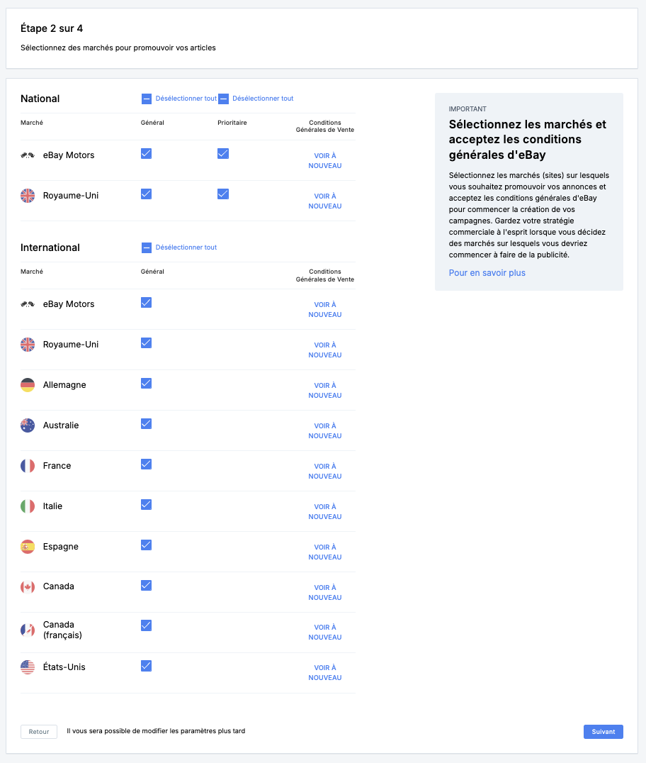The height and width of the screenshot is (763, 646).
Task: Click the Australie market name
Action: [61, 425]
